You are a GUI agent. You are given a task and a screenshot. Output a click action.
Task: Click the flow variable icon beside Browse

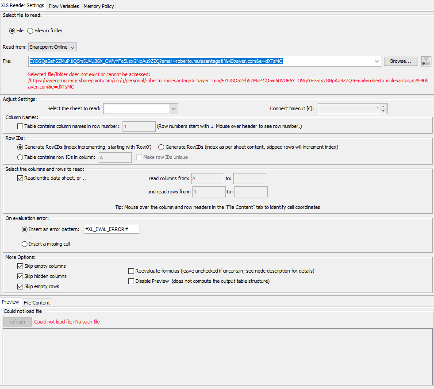click(x=426, y=61)
